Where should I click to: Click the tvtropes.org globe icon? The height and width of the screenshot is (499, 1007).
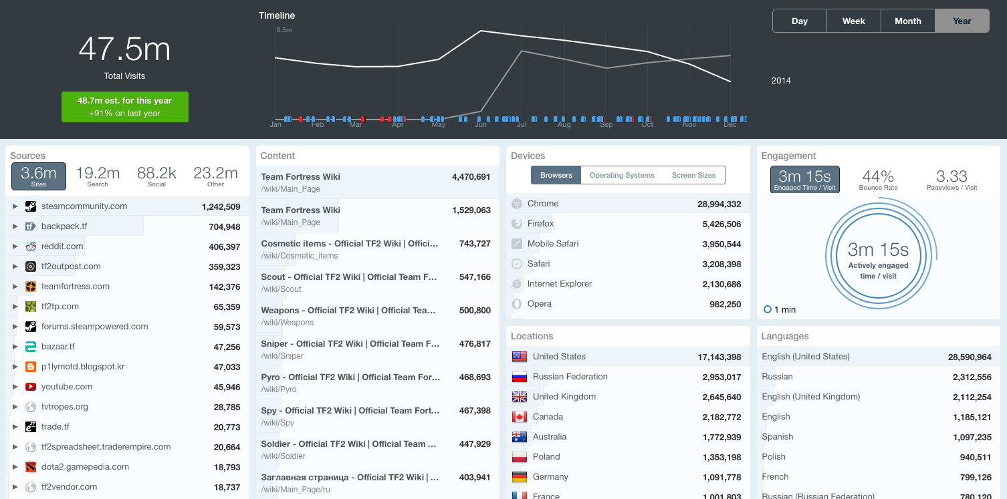point(31,407)
